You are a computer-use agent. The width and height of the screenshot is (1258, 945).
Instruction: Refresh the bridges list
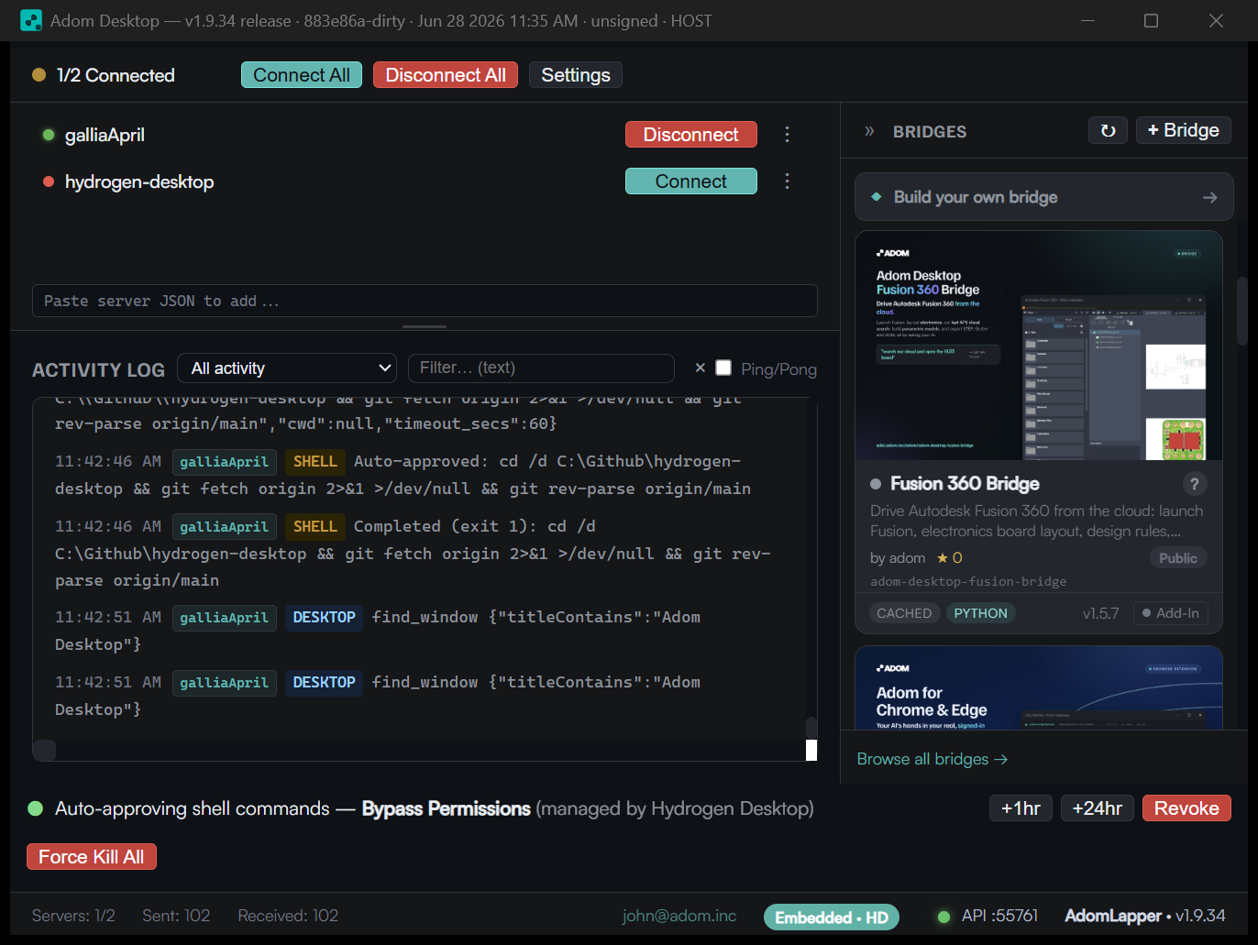tap(1108, 131)
